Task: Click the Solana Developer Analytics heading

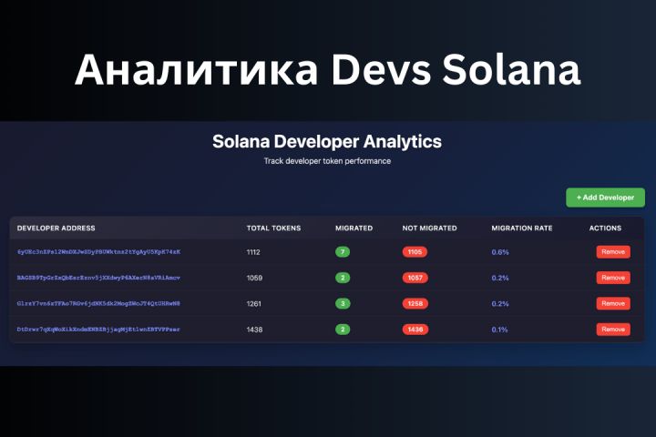Action: click(327, 141)
